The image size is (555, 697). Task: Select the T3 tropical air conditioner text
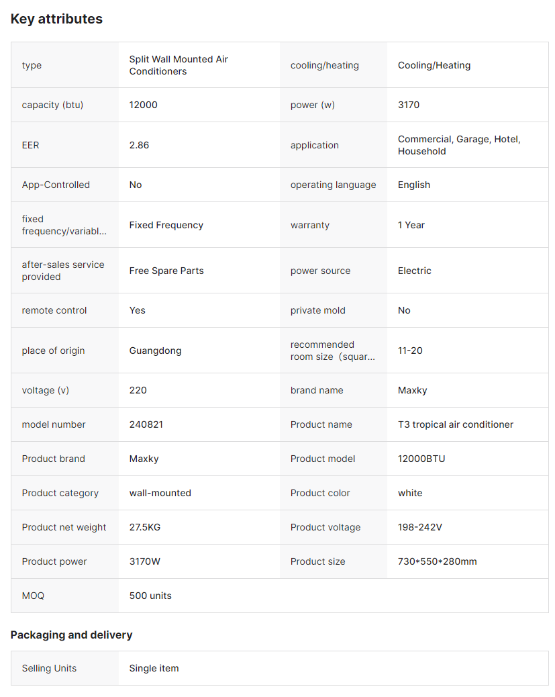tap(455, 424)
